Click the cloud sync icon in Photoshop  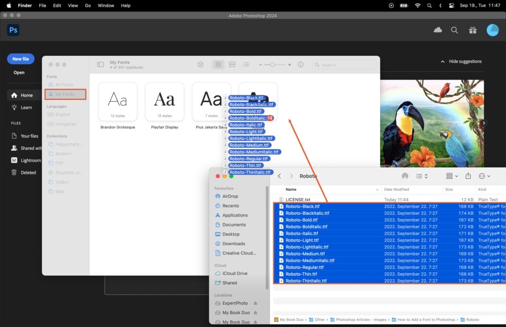(438, 30)
